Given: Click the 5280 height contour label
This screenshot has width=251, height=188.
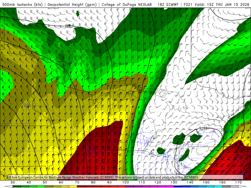Looking at the screenshot, I should click(x=69, y=27).
